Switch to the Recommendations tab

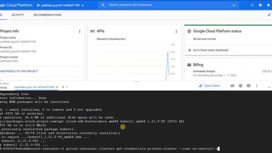[x=48, y=15]
